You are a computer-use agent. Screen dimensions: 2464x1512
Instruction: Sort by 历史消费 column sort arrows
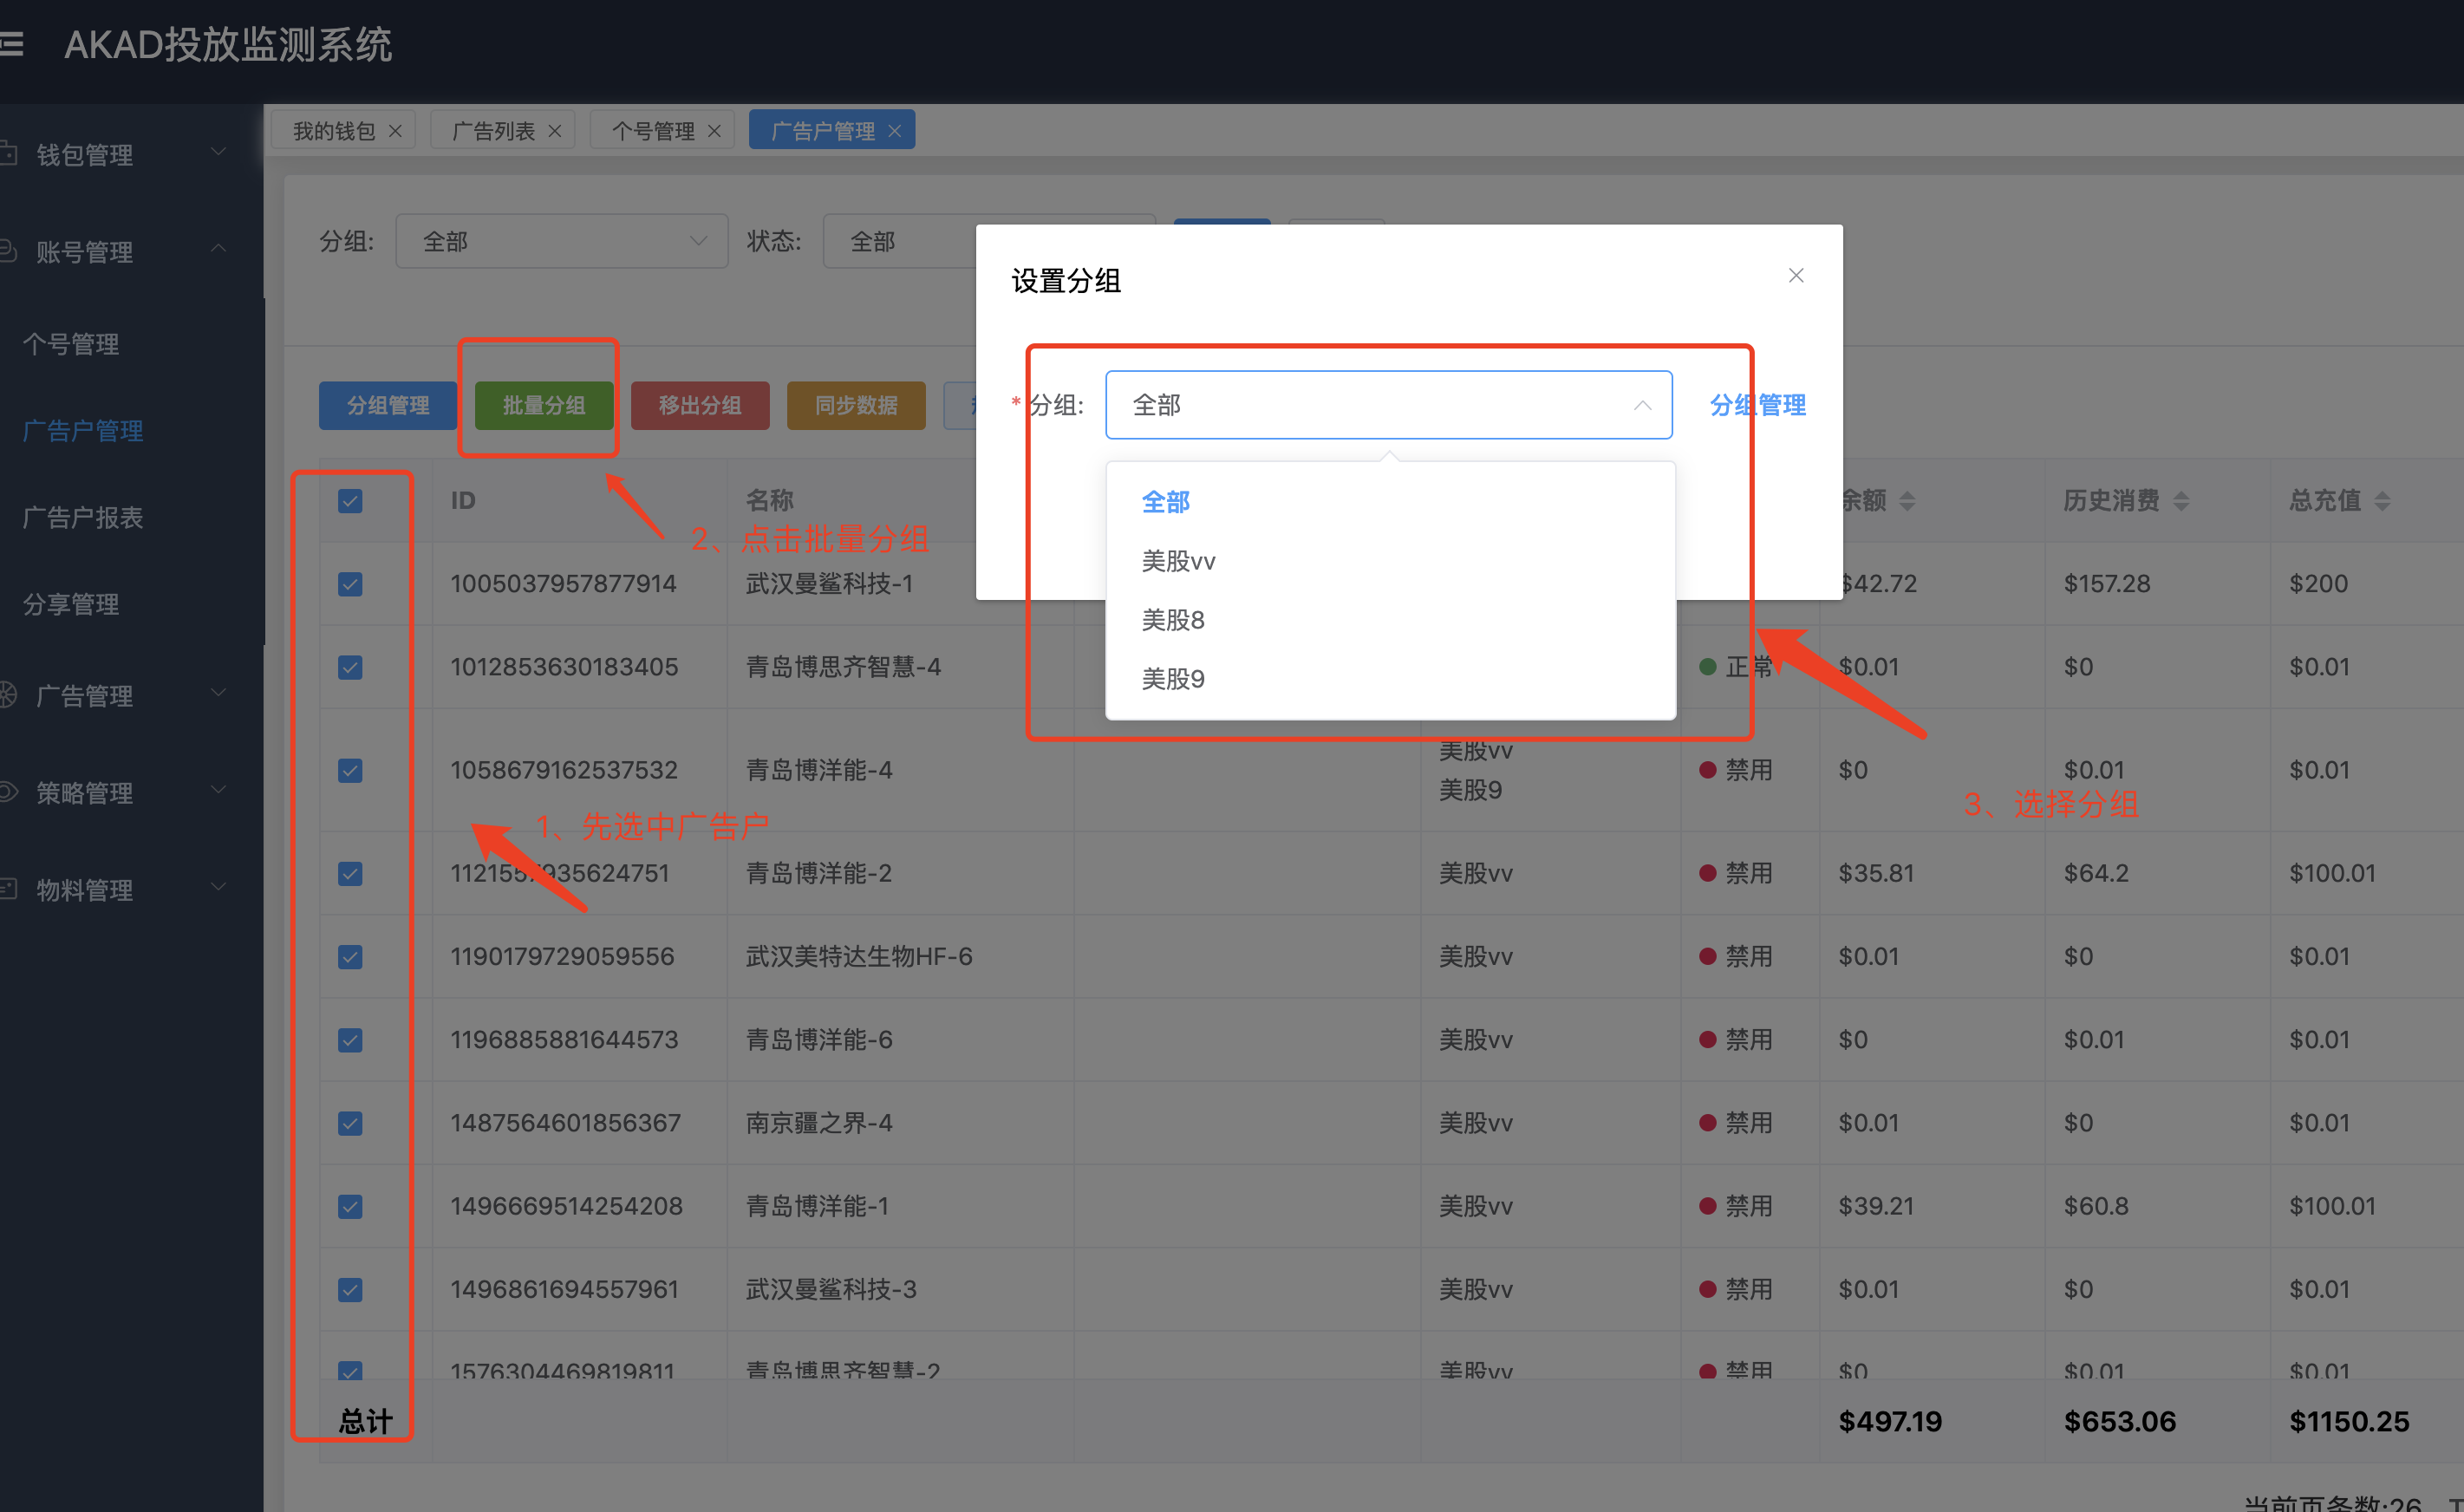[x=2181, y=501]
